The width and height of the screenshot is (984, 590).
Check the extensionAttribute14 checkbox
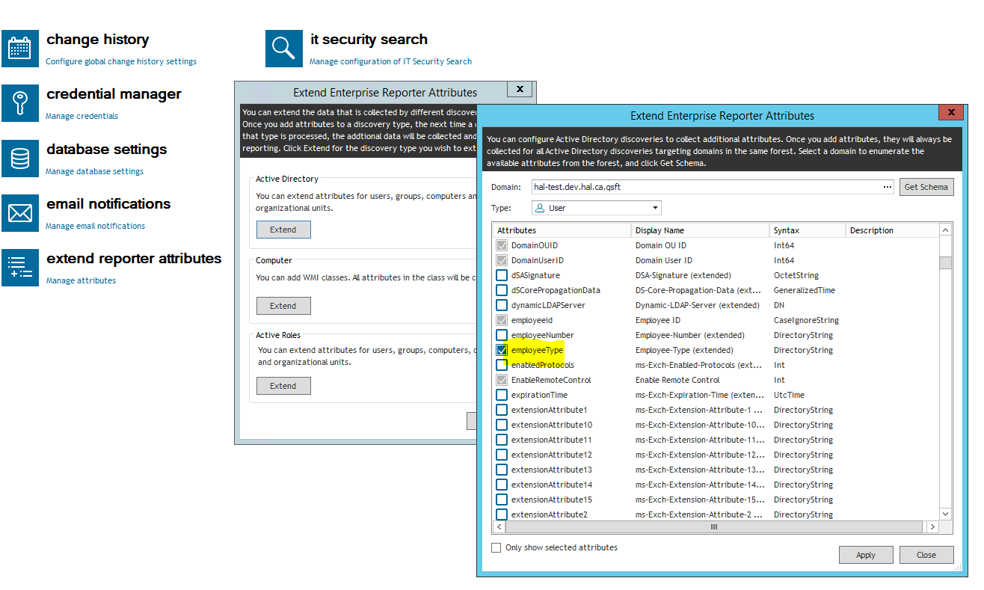click(502, 485)
